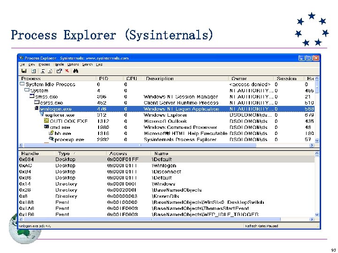Image resolution: width=338 pixels, height=253 pixels.
Task: Select the WFP_IDLE_TRIGGER event handle
Action: pyautogui.click(x=167, y=214)
